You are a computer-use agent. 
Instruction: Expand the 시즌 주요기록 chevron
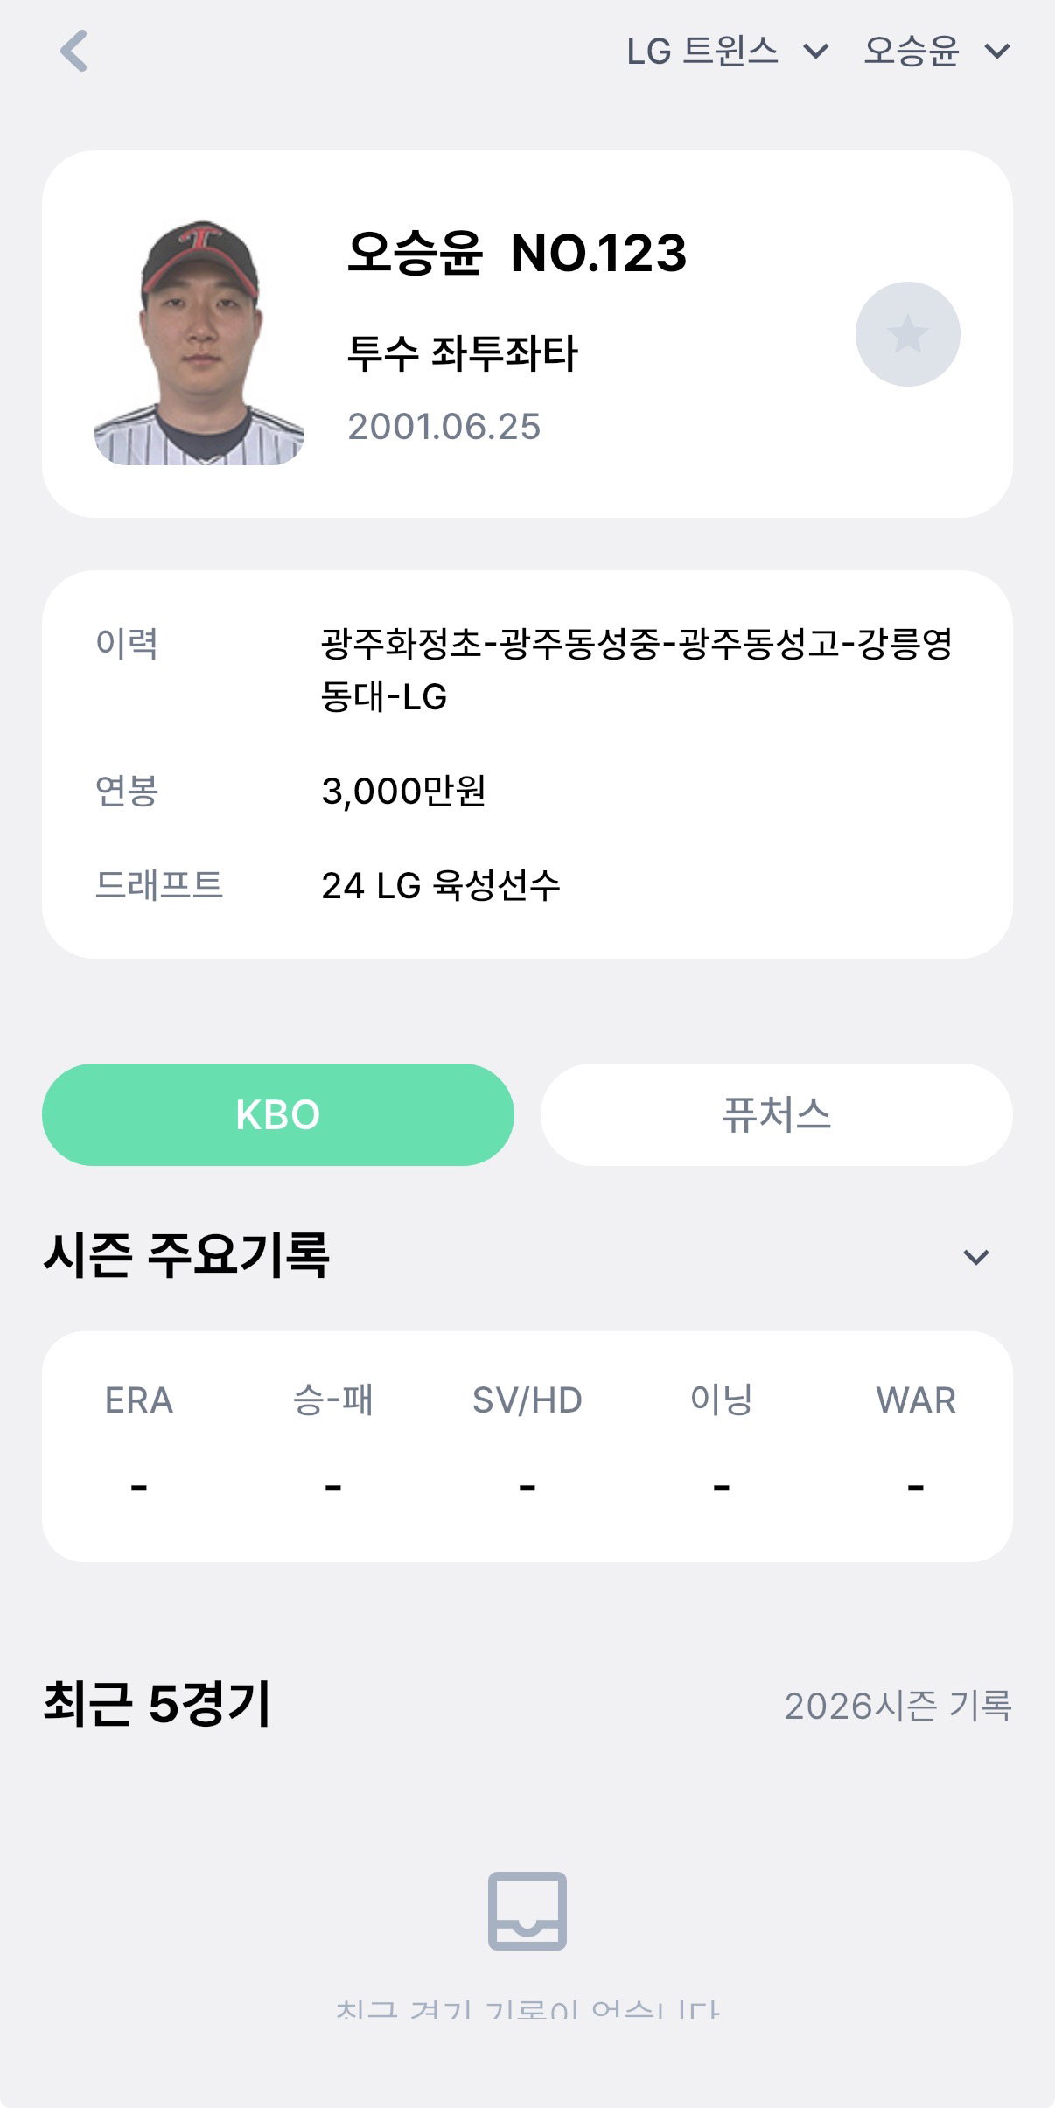coord(975,1257)
